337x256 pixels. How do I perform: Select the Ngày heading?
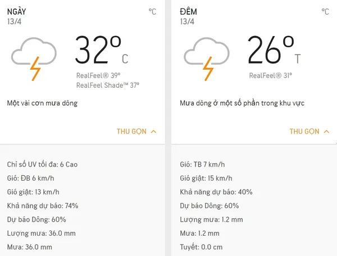[x=17, y=11]
